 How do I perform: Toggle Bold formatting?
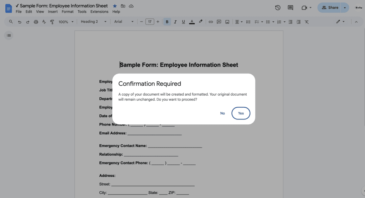167,22
